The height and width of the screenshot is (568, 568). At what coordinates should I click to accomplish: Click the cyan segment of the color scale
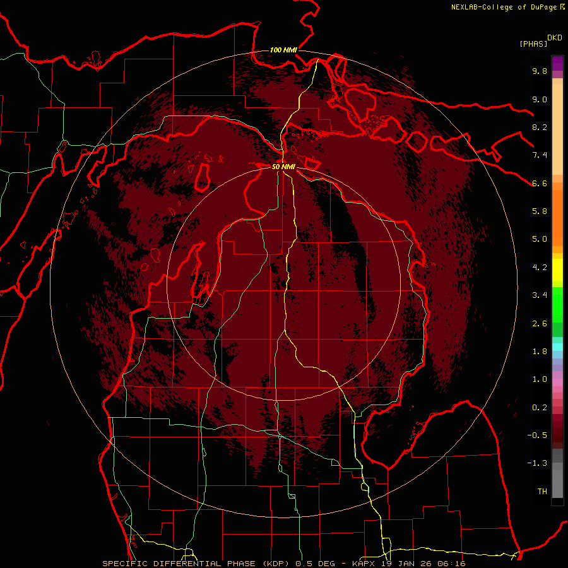[557, 346]
